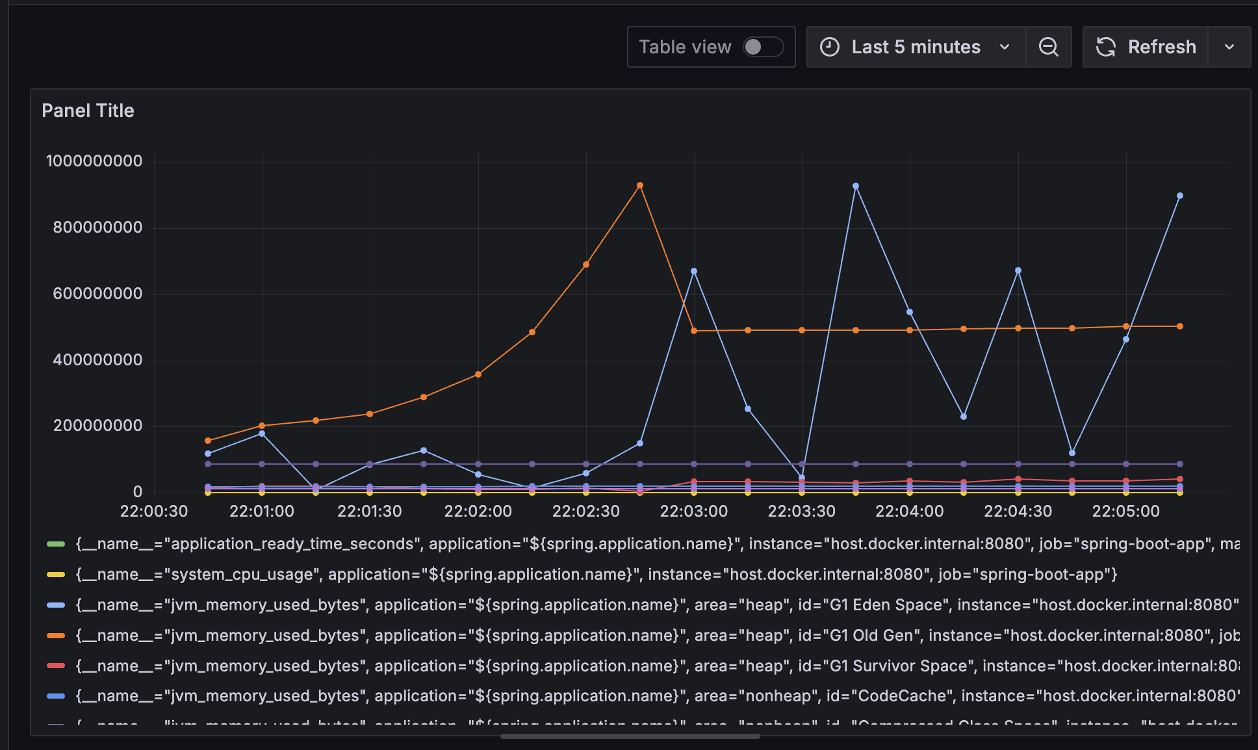Open the Last 5 minutes time picker
This screenshot has height=750, width=1258.
pyautogui.click(x=916, y=47)
